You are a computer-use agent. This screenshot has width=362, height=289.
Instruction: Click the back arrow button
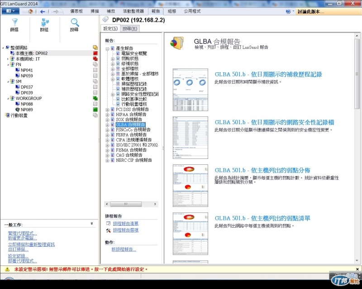coord(43,11)
